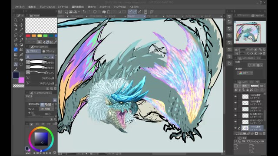
Task: Delete sub tool trash icon
Action: click(x=55, y=88)
